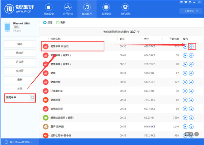The width and height of the screenshot is (204, 145).
Task: Select the 分类 categories button
Action: tap(20, 88)
